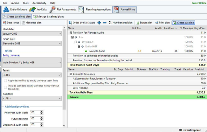207x132 pixels.
Task: Click the Total Planned Audit Days row
Action: [137, 65]
